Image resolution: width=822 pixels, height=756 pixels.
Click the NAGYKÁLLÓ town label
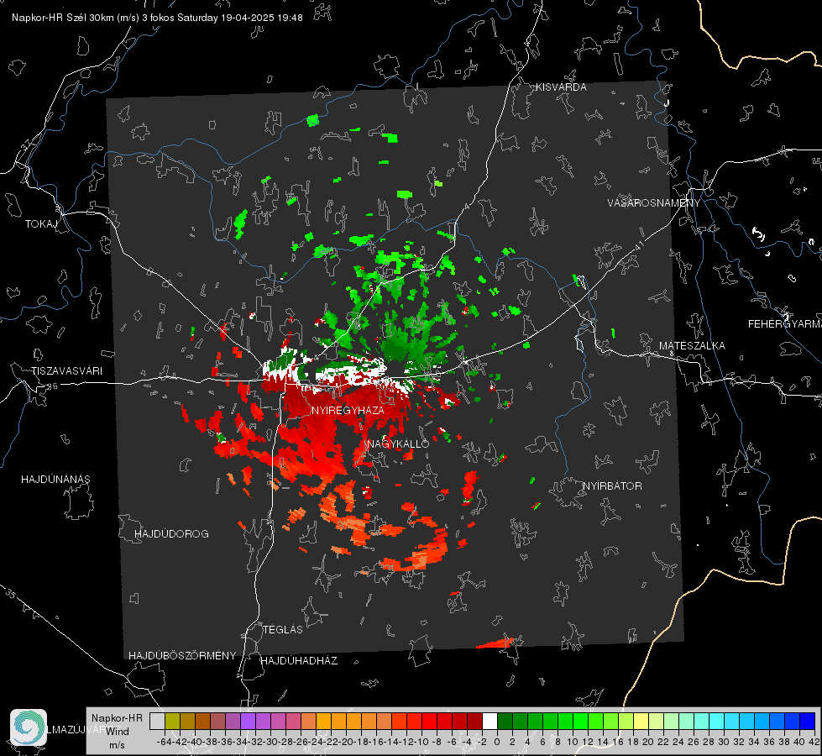click(x=399, y=444)
